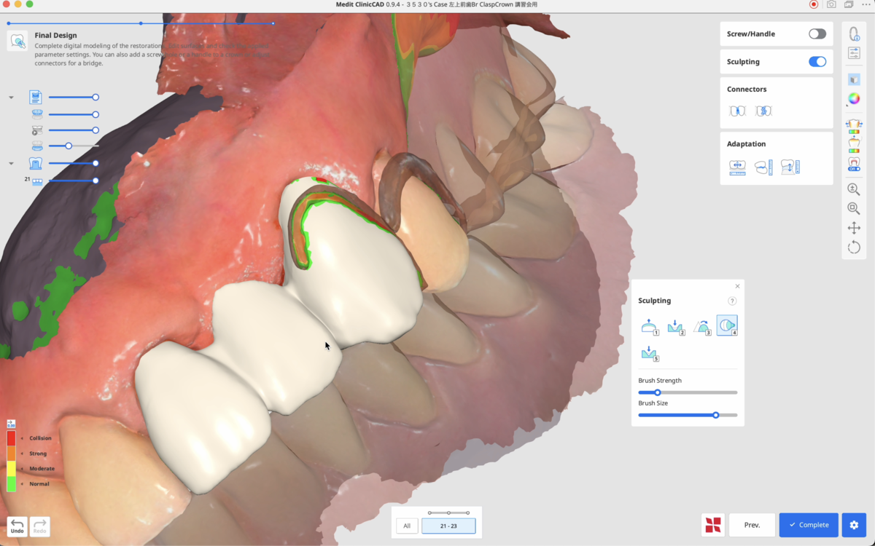Screen dimensions: 875x546
Task: Click the Brush Size slider track
Action: click(688, 415)
